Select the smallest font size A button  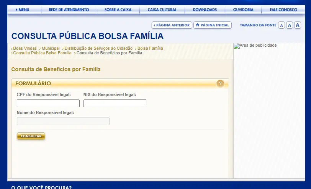[x=282, y=25]
